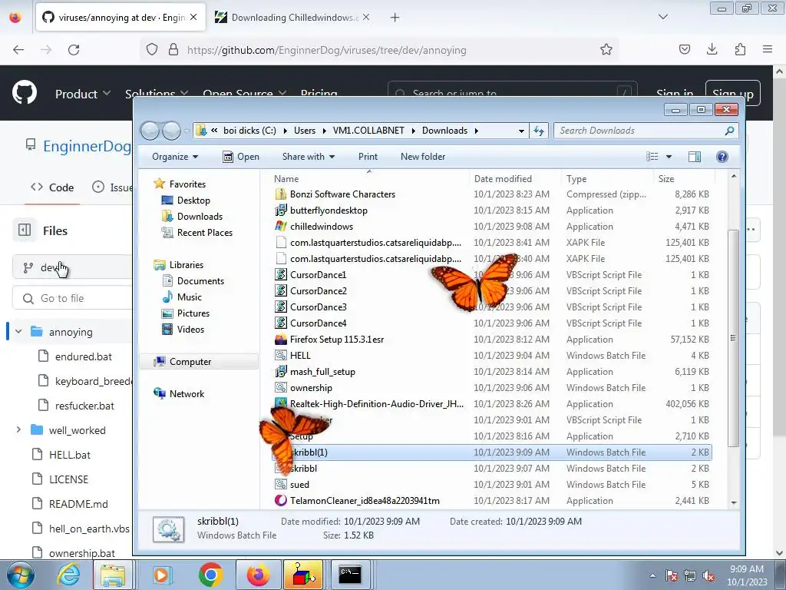Open Windows Start orb
786x590 pixels.
(21, 575)
